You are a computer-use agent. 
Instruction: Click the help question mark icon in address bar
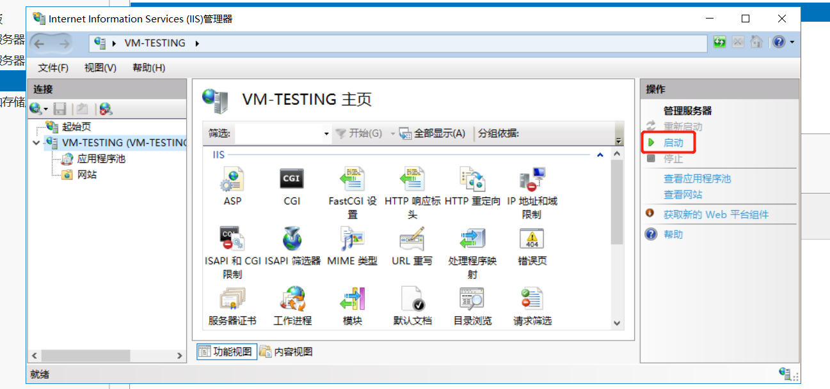pos(779,42)
